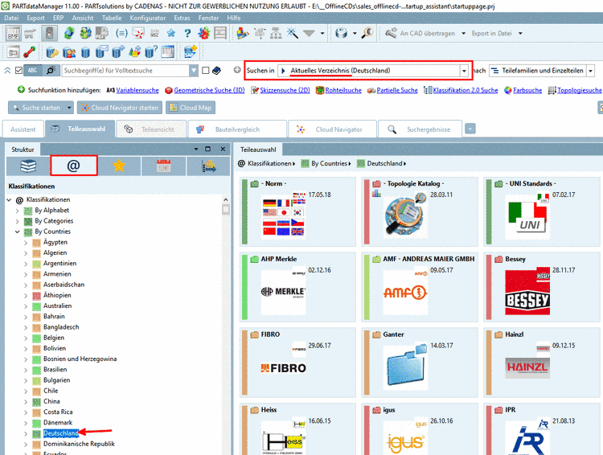Open the Datei menu
The image size is (603, 455).
tap(11, 18)
